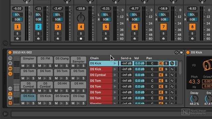The width and height of the screenshot is (212, 119).
Task: Select the DS Sampler drum pad
Action: pyautogui.click(x=79, y=60)
